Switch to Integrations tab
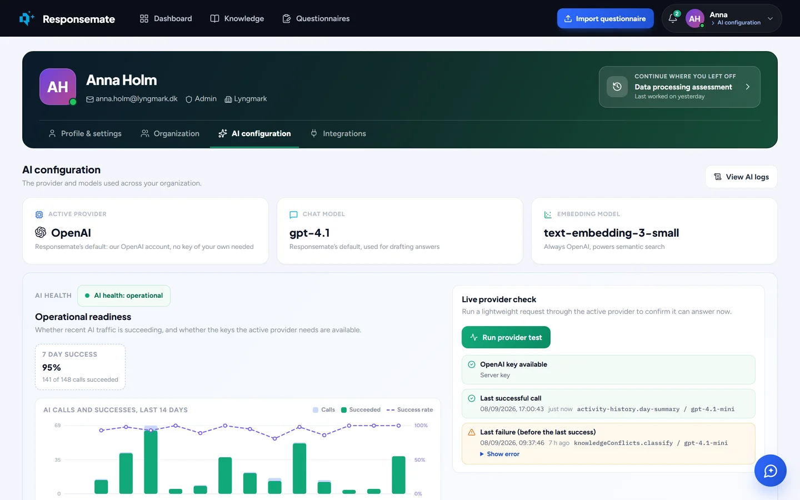 (338, 133)
